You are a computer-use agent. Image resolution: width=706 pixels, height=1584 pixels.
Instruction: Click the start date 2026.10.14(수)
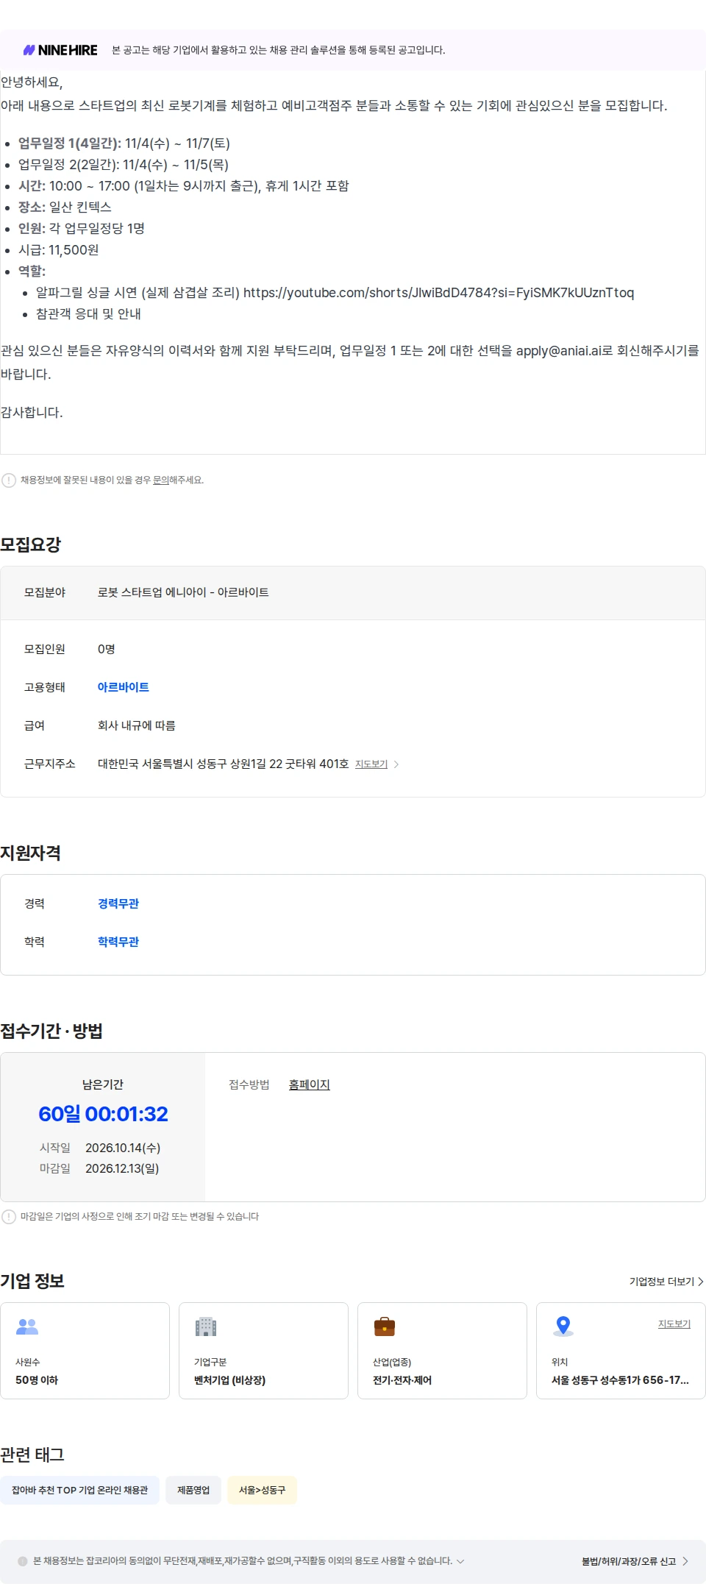click(x=123, y=1148)
